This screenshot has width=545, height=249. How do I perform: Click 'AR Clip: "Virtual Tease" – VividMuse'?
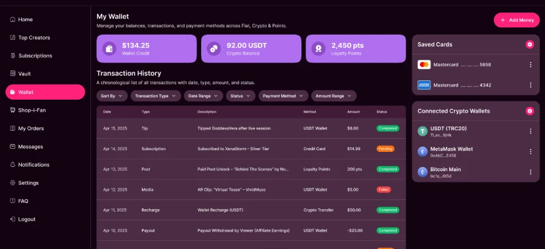click(232, 190)
